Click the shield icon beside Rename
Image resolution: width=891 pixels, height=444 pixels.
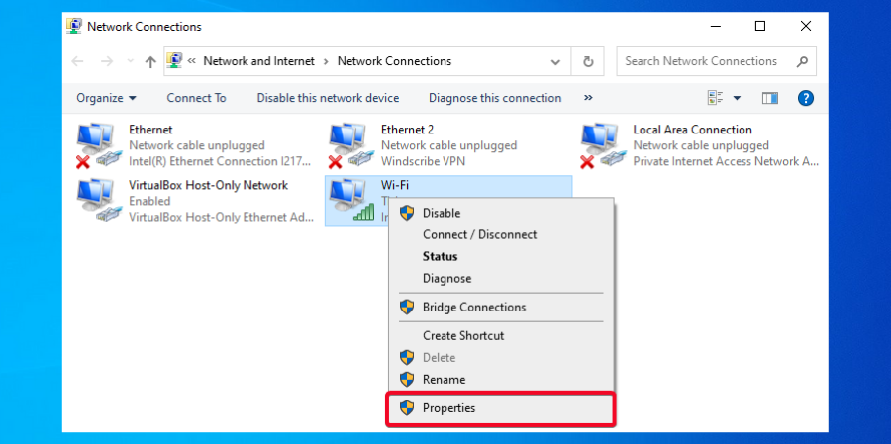[x=407, y=380]
